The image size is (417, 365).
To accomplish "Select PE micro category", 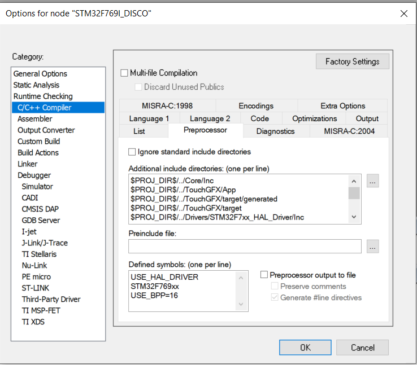I will (x=58, y=277).
